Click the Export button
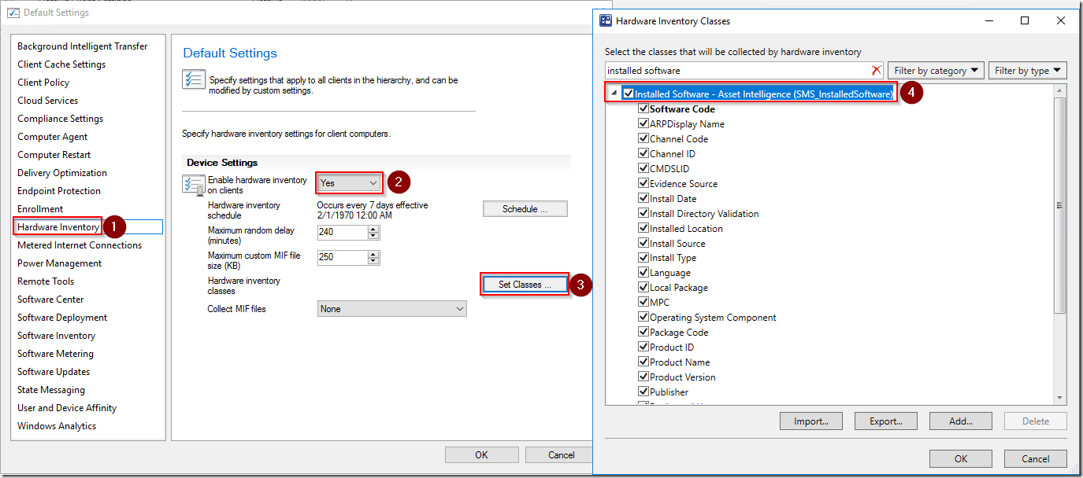 (885, 421)
